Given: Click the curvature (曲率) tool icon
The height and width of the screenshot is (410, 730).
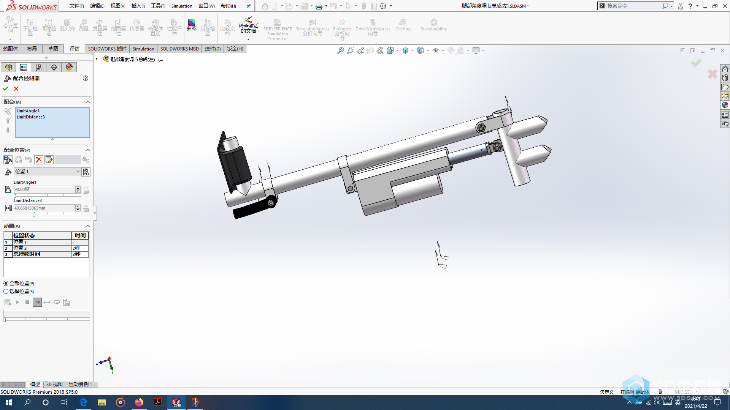Looking at the screenshot, I should point(192,25).
